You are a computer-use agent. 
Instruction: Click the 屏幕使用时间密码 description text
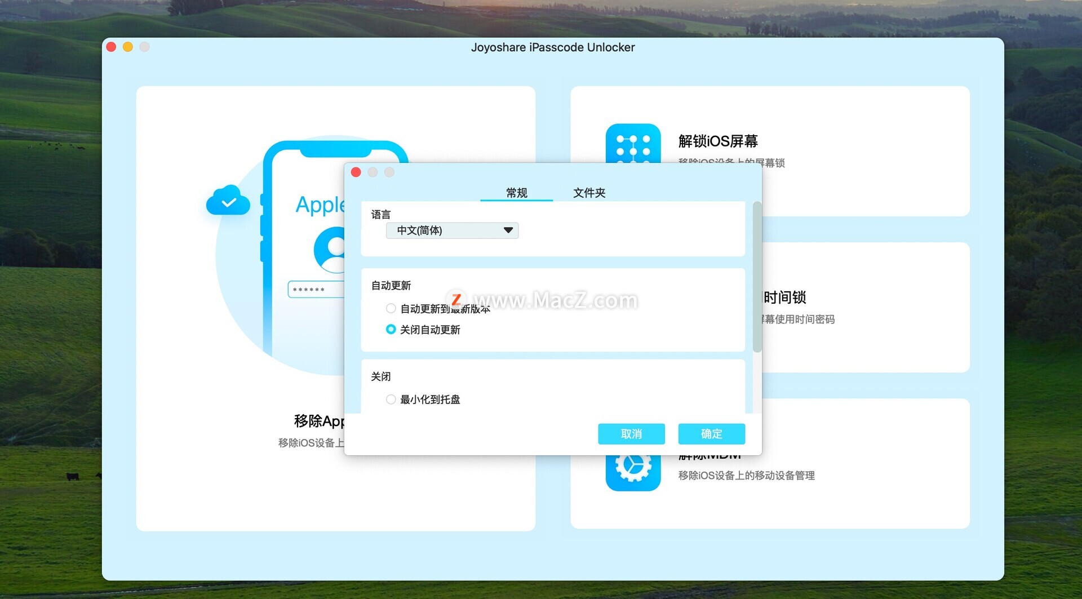798,320
